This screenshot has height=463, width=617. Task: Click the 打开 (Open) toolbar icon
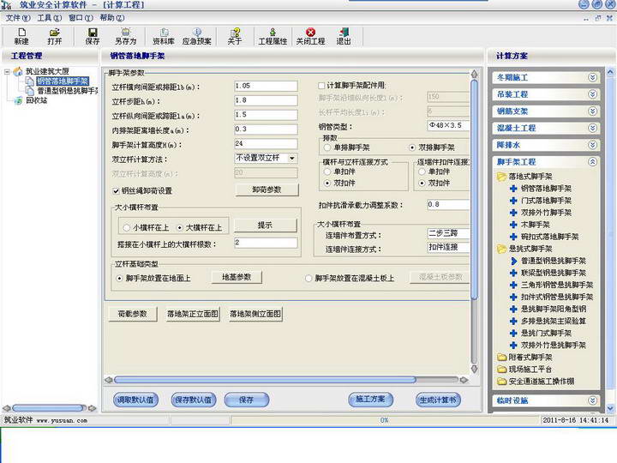click(x=55, y=35)
